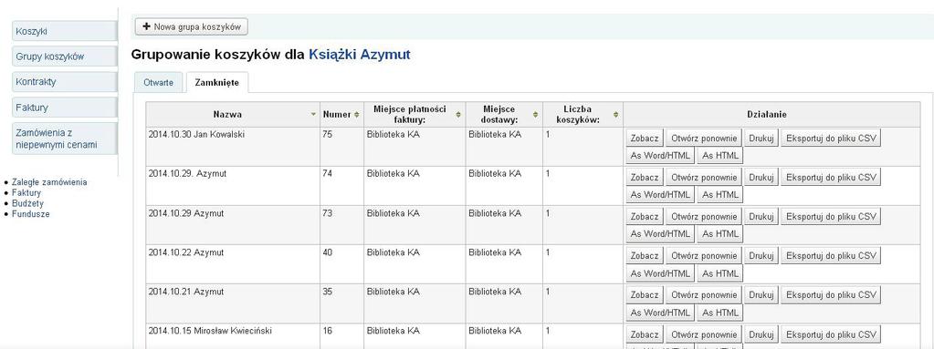934x349 pixels.
Task: Open Grupy koszyków in the sidebar
Action: pyautogui.click(x=64, y=56)
